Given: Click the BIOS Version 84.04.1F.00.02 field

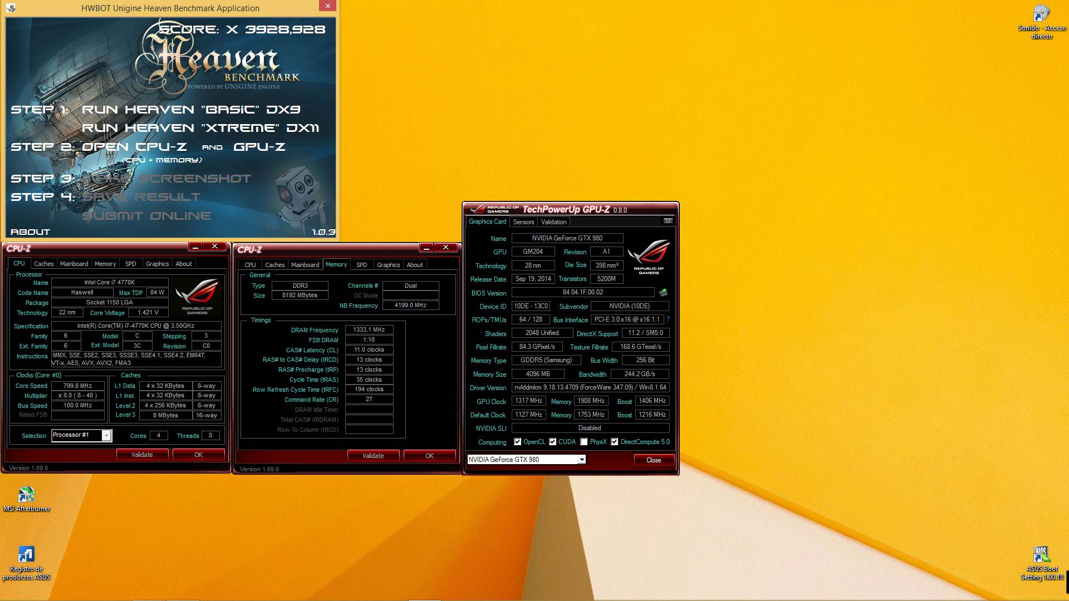Looking at the screenshot, I should tap(582, 292).
